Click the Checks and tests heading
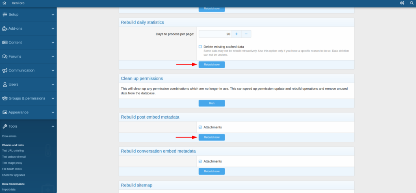The height and width of the screenshot is (193, 416). point(13,145)
